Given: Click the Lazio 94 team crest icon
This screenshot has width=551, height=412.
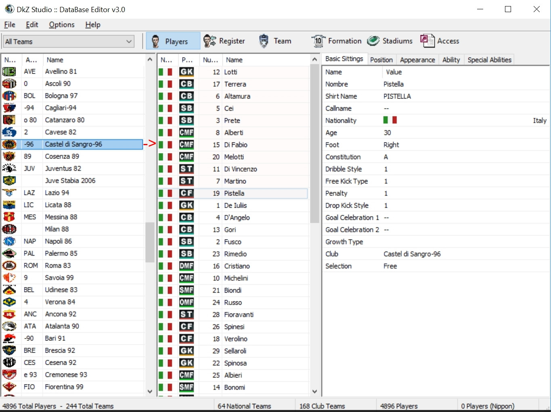Looking at the screenshot, I should click(9, 193).
